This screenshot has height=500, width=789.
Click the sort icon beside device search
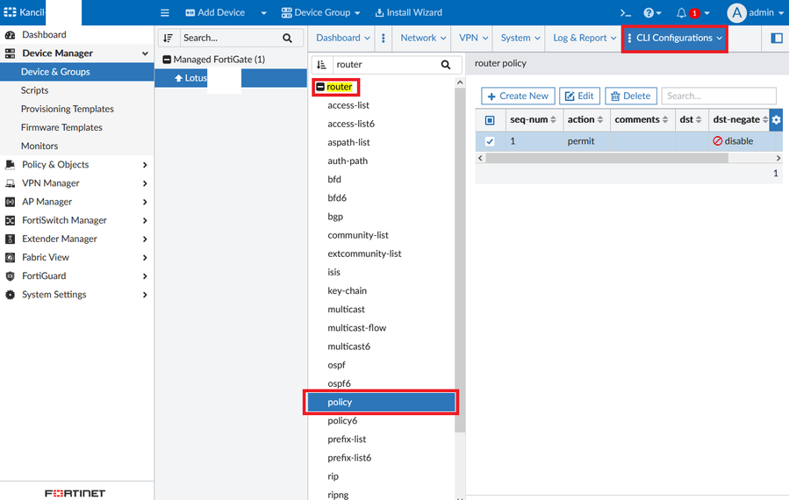169,38
